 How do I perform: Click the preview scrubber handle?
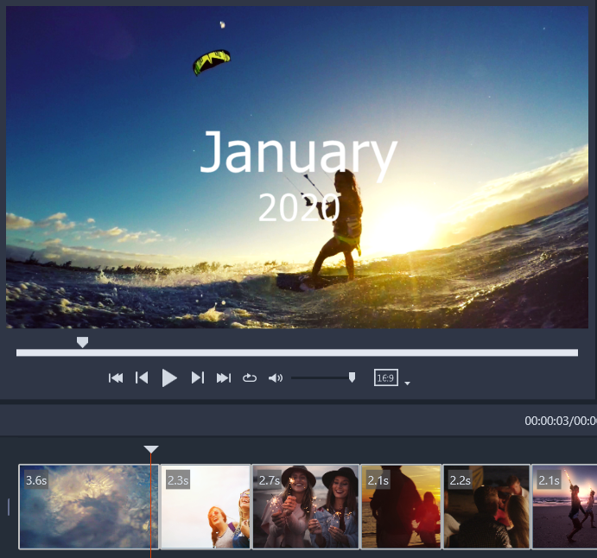[82, 343]
